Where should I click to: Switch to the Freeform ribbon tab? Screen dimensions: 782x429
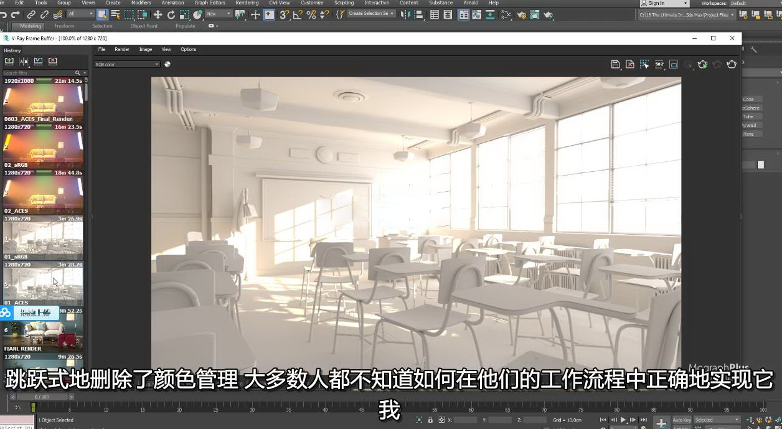click(64, 26)
